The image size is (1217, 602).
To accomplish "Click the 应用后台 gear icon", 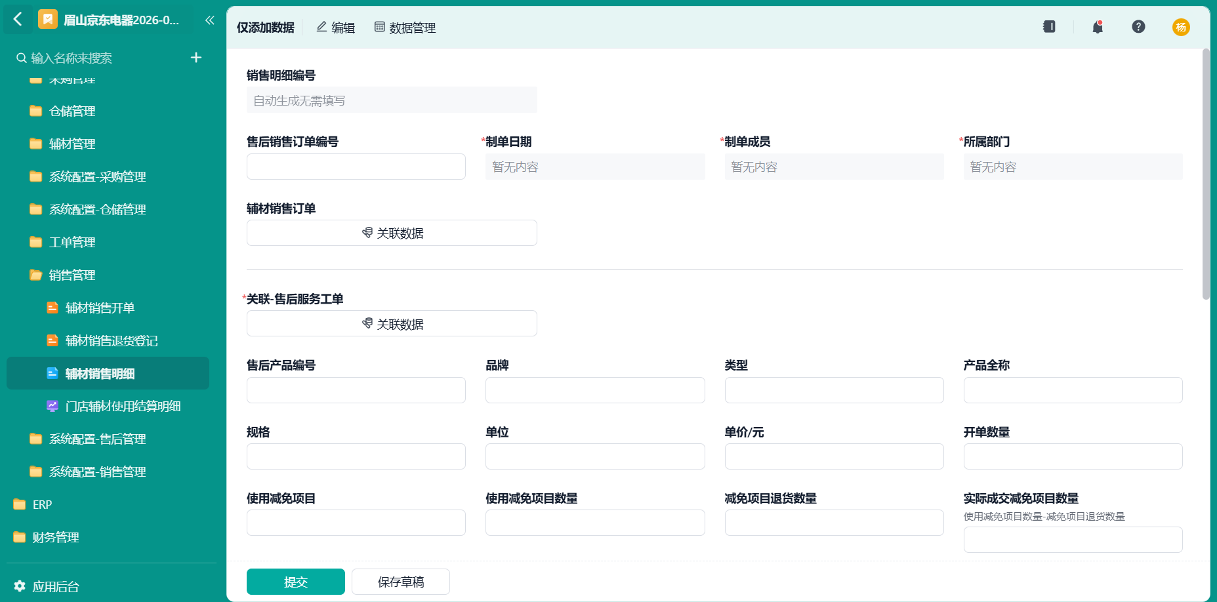I will coord(20,586).
